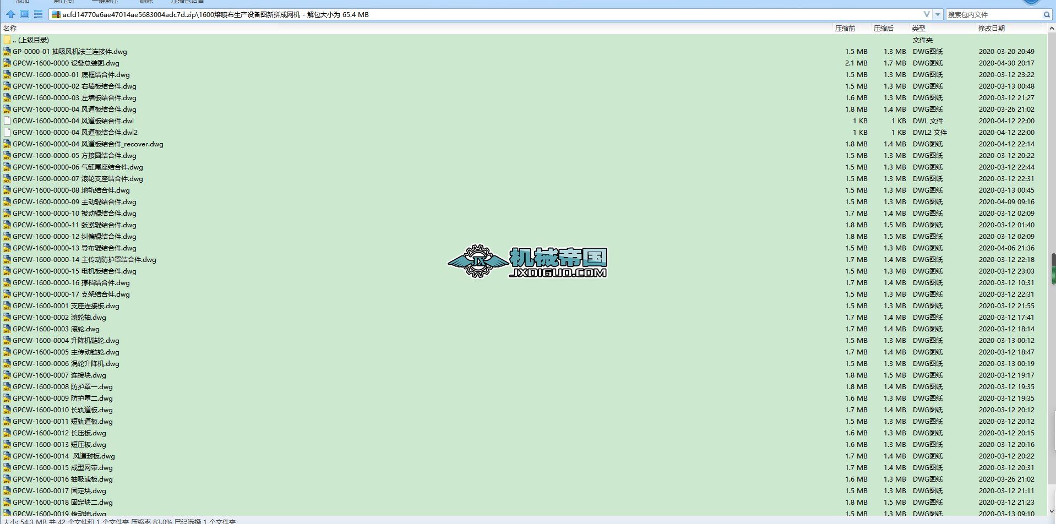The height and width of the screenshot is (524, 1056).
Task: Click the 2020-04-09 09:16 modified date
Action: point(1006,202)
